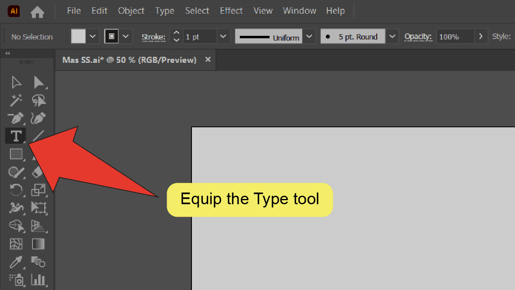This screenshot has height=290, width=515.
Task: Click the Stroke color swatch
Action: (x=112, y=37)
